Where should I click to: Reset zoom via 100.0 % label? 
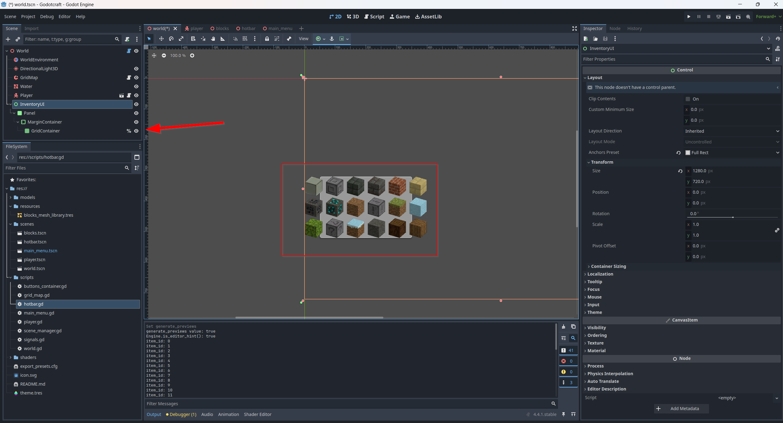click(178, 55)
